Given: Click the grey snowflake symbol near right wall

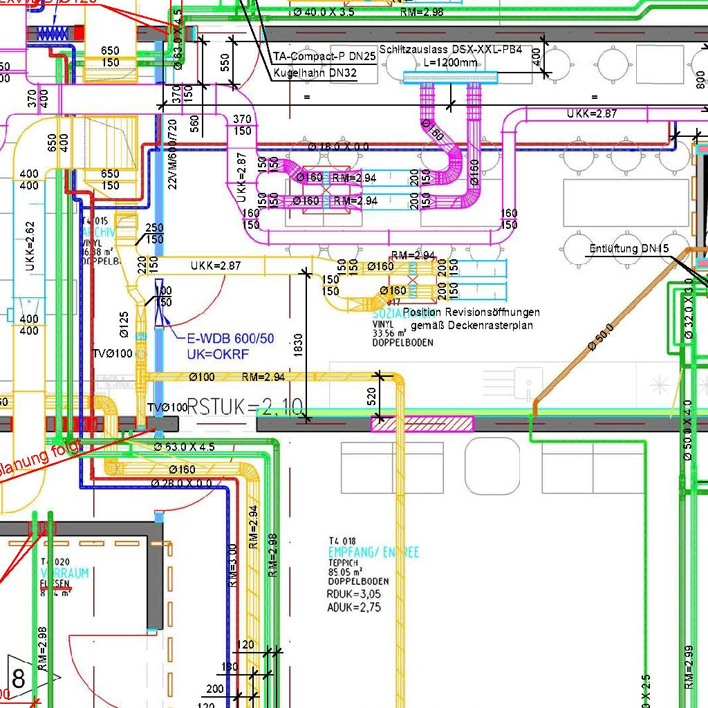Looking at the screenshot, I should click(x=662, y=382).
